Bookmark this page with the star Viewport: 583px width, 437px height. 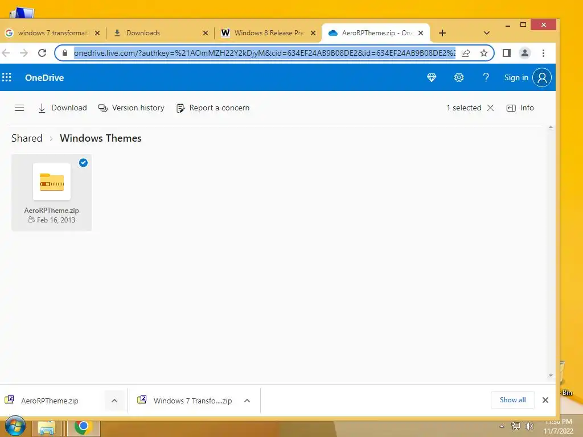[483, 53]
